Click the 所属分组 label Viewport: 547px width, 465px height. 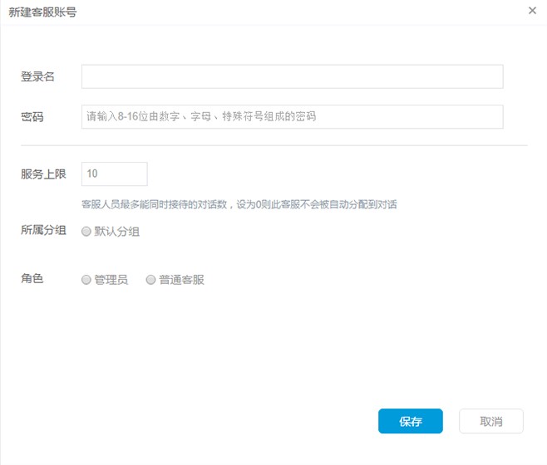[x=43, y=230]
